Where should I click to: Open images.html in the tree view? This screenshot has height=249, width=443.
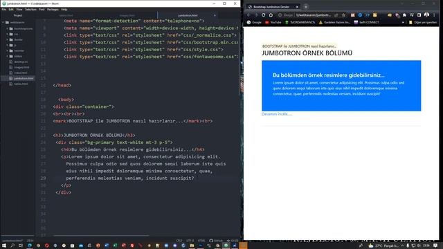(x=21, y=68)
